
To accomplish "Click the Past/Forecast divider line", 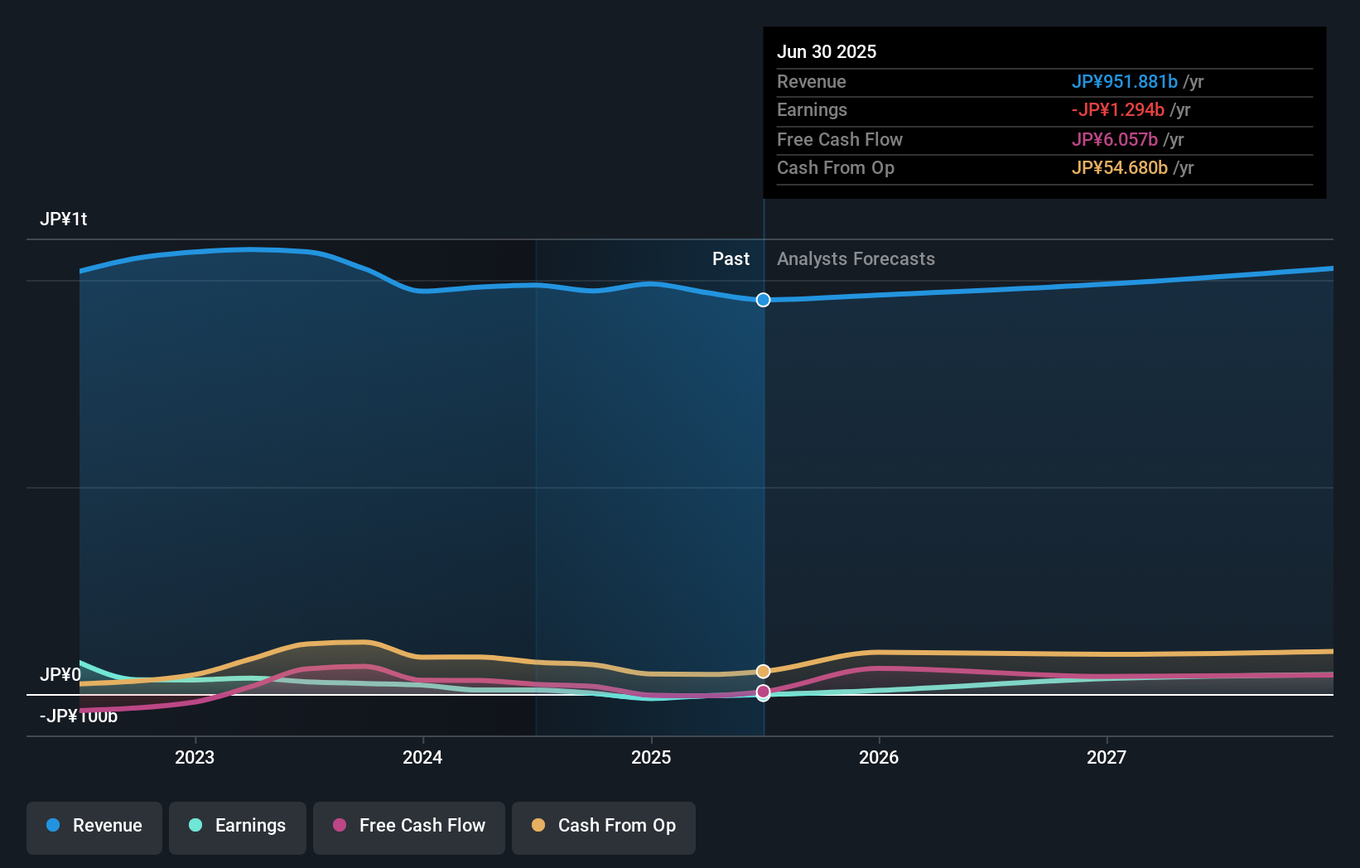I will (x=763, y=464).
